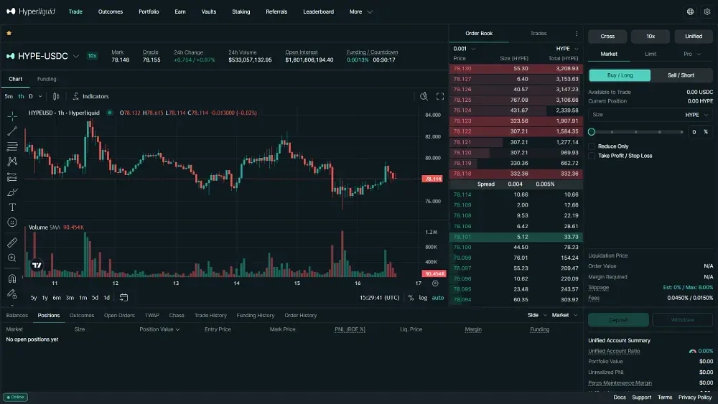Enable the Reduce Only checkbox
The image size is (718, 404).
592,146
